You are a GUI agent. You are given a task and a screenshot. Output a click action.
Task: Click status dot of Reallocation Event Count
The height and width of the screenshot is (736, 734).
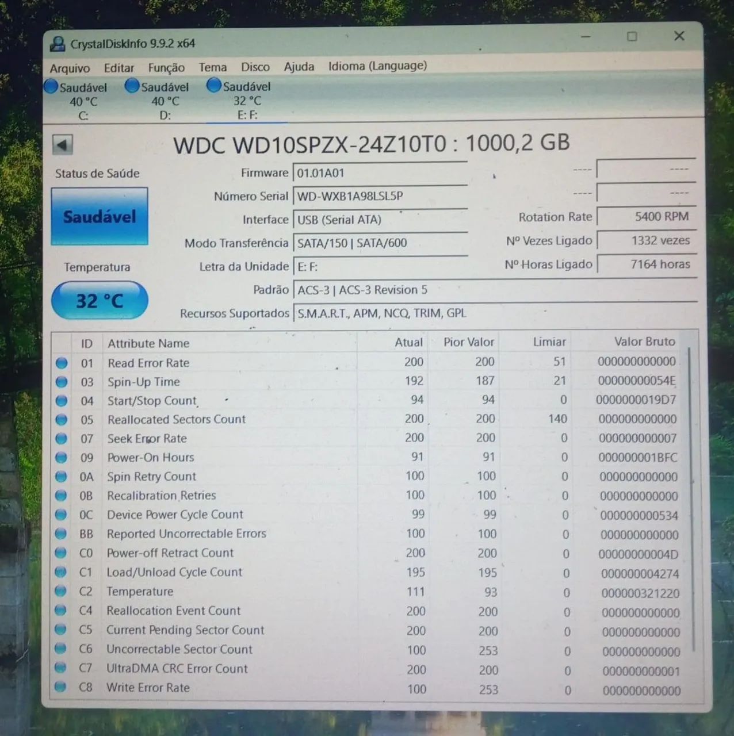[x=60, y=611]
